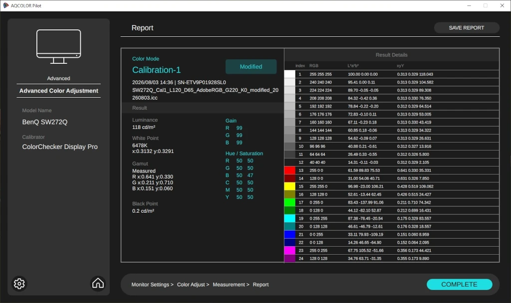Screen dimensions: 511x303
Task: Click the Hue / Saturation heading
Action: [x=244, y=153]
